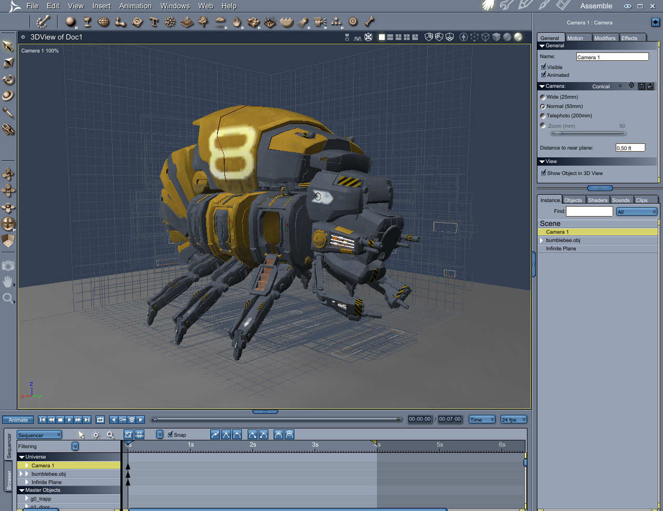Select the Rotate tool in the left toolbar
The image size is (663, 511).
8,79
